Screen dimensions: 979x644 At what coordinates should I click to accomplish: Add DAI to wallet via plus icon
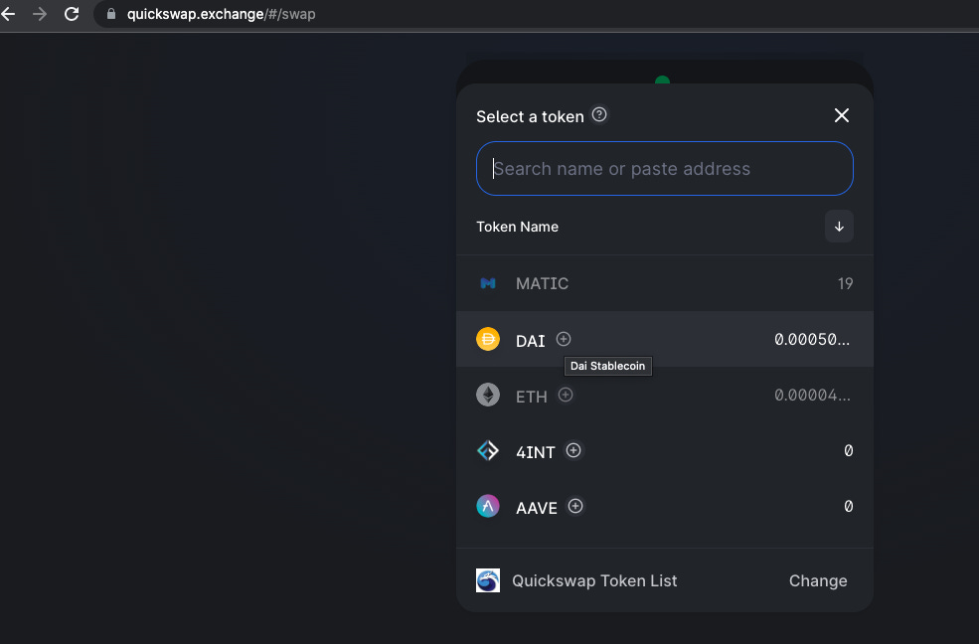pos(564,339)
